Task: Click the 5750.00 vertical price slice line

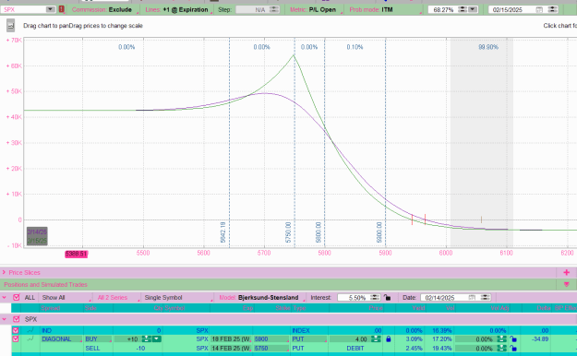Action: point(295,142)
